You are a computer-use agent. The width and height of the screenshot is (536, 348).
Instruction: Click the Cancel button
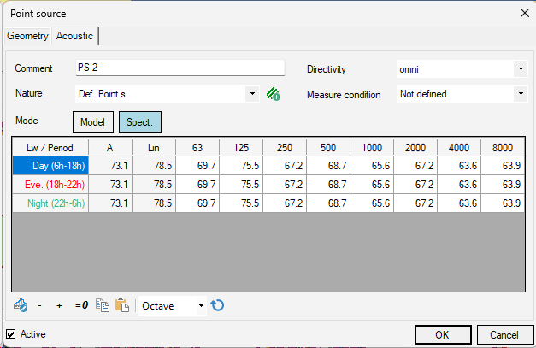click(x=504, y=334)
